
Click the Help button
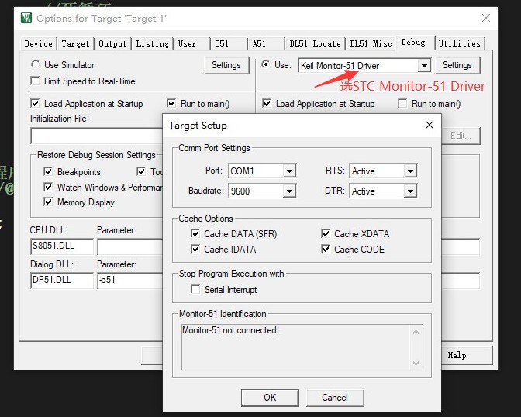point(467,355)
